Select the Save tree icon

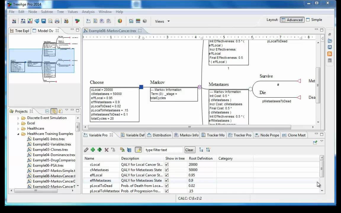click(44, 21)
